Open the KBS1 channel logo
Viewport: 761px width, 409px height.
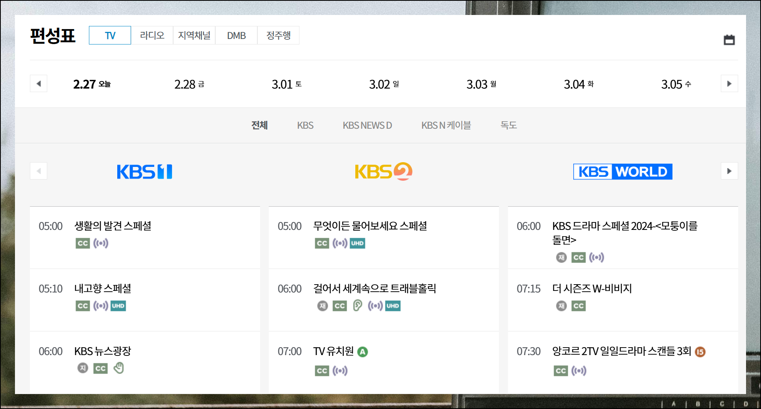pyautogui.click(x=144, y=172)
